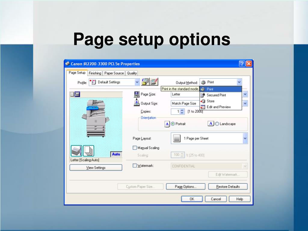The height and width of the screenshot is (231, 308).
Task: Collapse the Output Method dropdown arrow
Action: coord(239,82)
